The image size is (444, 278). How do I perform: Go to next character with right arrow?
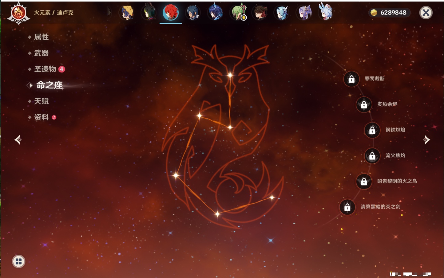tap(426, 140)
